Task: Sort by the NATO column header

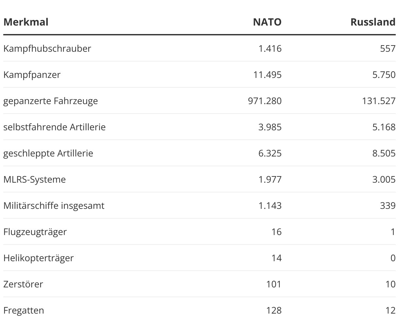Action: pos(267,22)
